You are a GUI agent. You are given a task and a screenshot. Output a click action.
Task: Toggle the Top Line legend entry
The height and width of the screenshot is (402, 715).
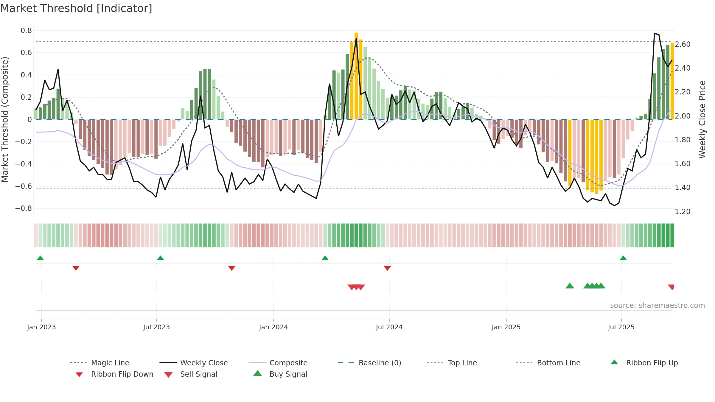tap(452, 363)
